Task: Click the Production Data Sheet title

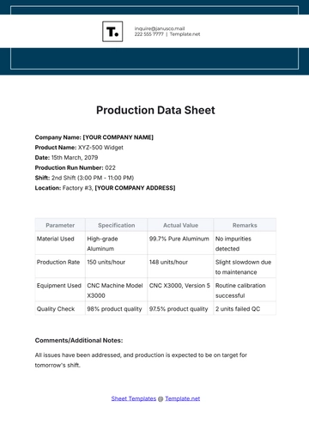Action: (155, 110)
